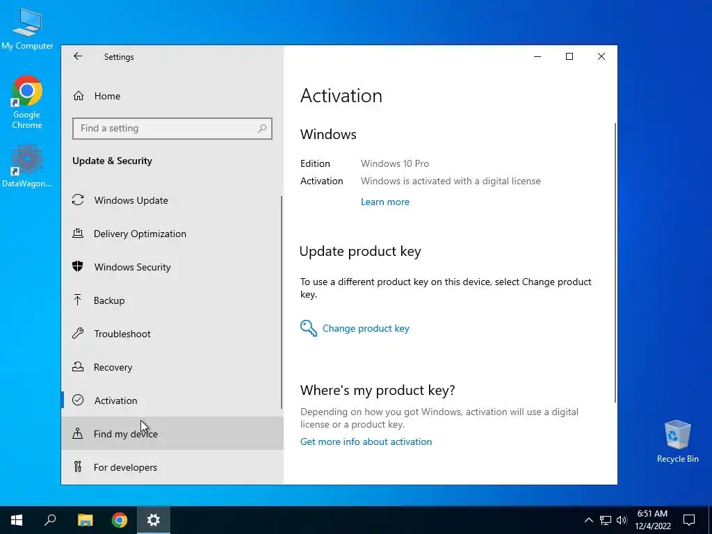Click the taskbar clock showing 6:51 AM

coord(652,520)
